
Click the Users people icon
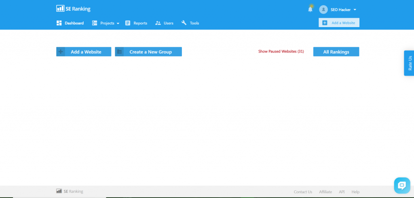pos(158,23)
